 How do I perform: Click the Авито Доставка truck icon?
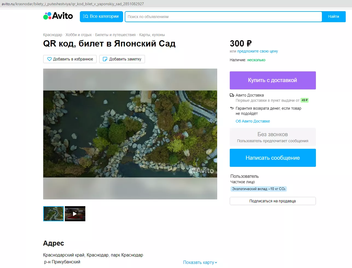point(232,95)
